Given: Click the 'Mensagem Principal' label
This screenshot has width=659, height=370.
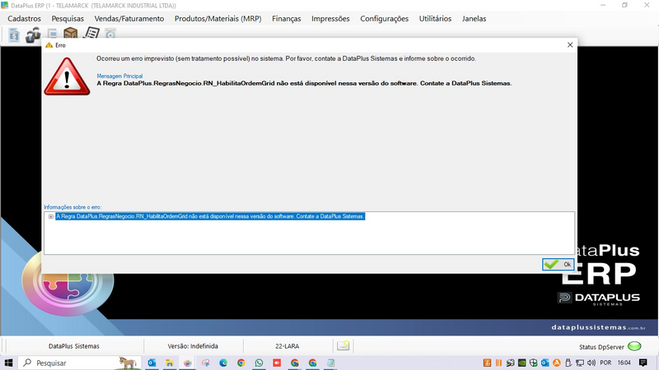Looking at the screenshot, I should tap(119, 76).
